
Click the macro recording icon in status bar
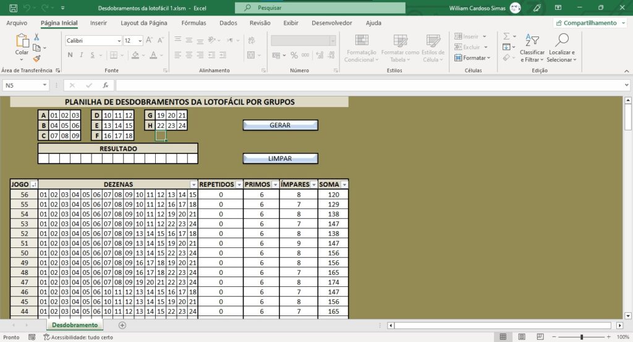(32, 337)
